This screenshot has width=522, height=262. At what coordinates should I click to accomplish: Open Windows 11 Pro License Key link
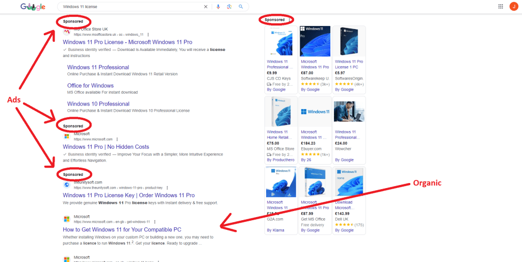point(128,195)
